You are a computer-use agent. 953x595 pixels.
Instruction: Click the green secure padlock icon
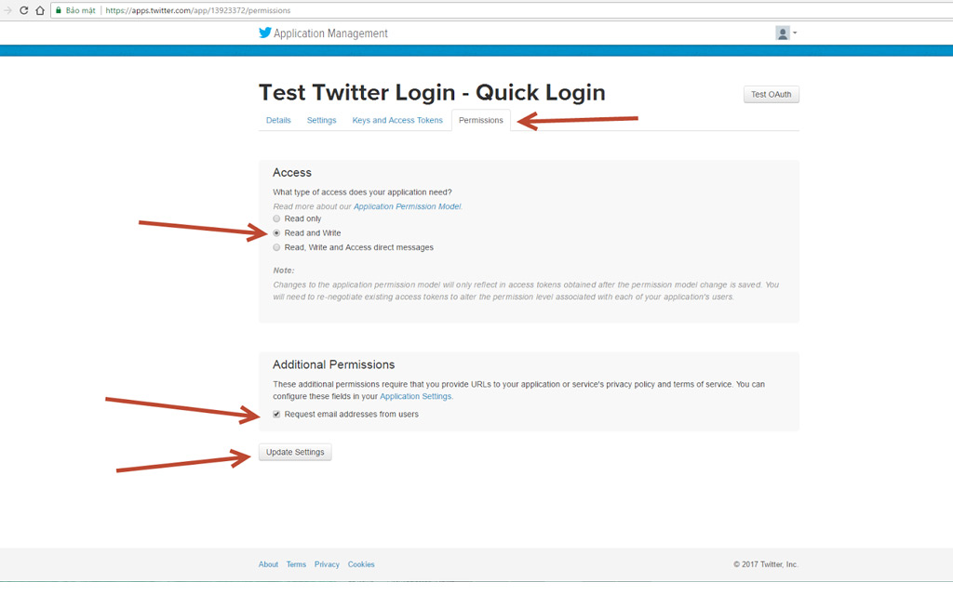(59, 10)
